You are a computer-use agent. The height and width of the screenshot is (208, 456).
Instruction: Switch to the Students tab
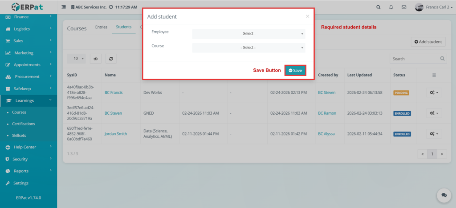coord(124,27)
